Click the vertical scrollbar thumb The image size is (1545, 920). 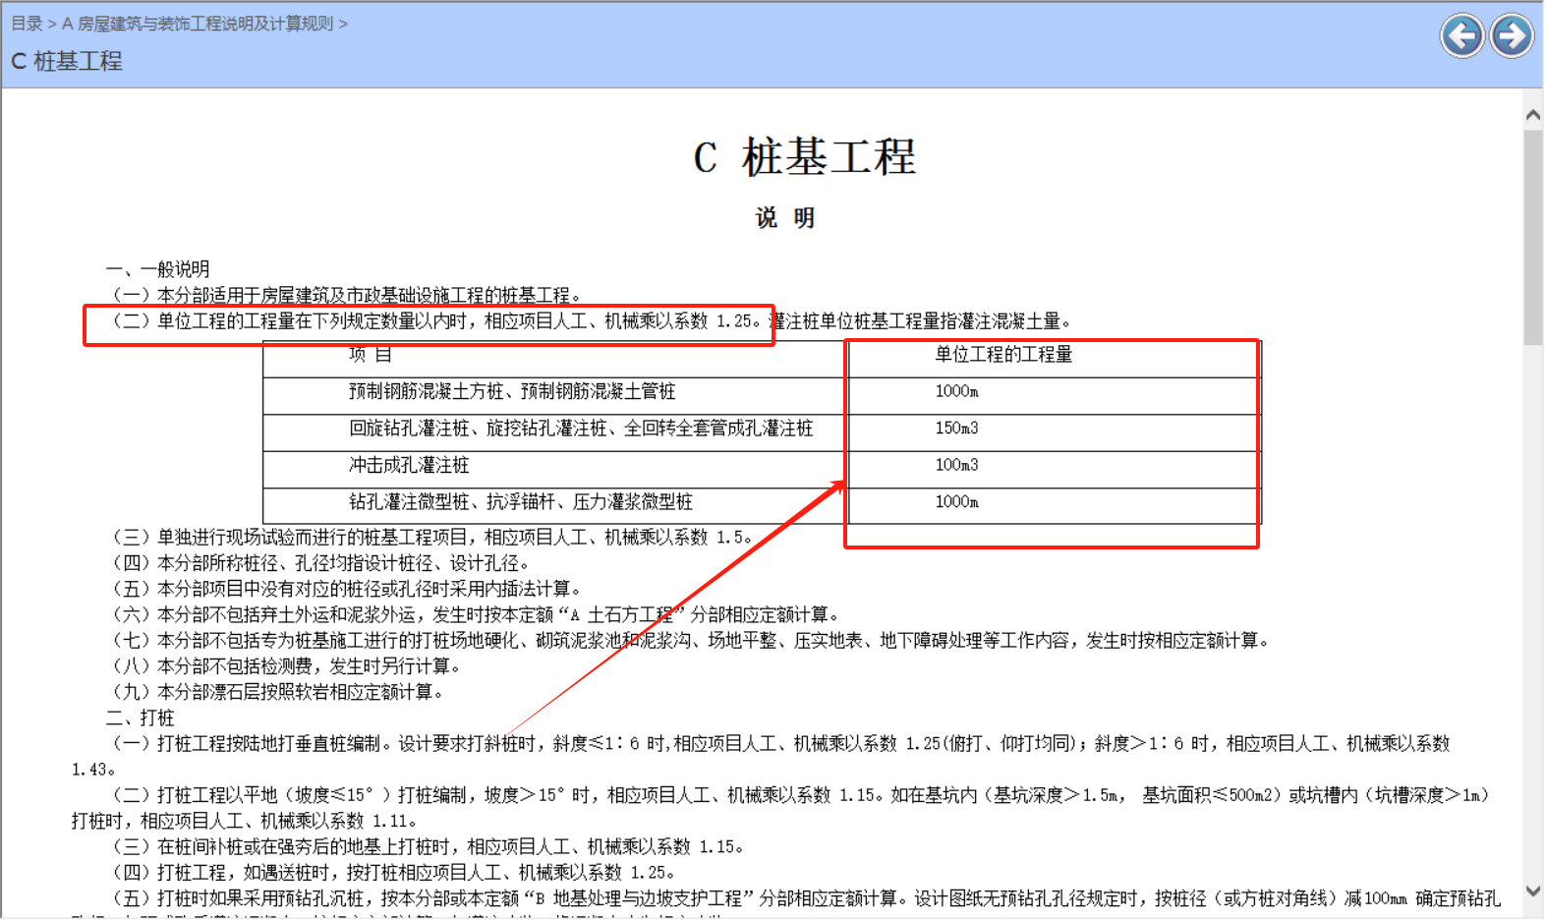tap(1533, 237)
